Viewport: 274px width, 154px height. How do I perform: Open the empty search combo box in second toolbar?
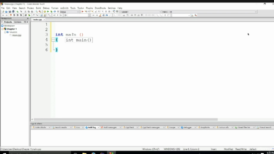(181, 15)
